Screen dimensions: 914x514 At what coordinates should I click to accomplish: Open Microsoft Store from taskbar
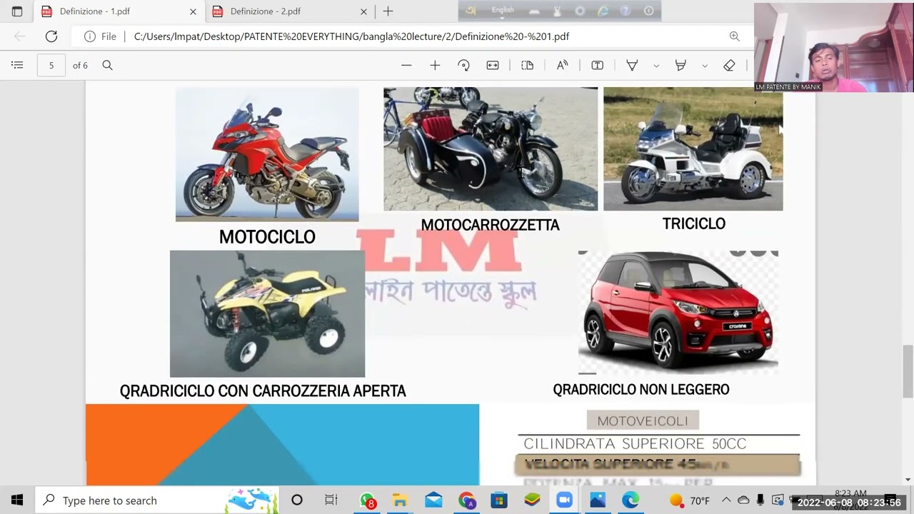499,500
